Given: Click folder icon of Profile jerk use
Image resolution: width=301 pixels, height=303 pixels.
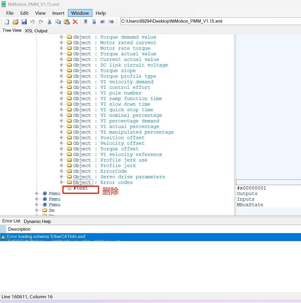Looking at the screenshot, I should 69,160.
